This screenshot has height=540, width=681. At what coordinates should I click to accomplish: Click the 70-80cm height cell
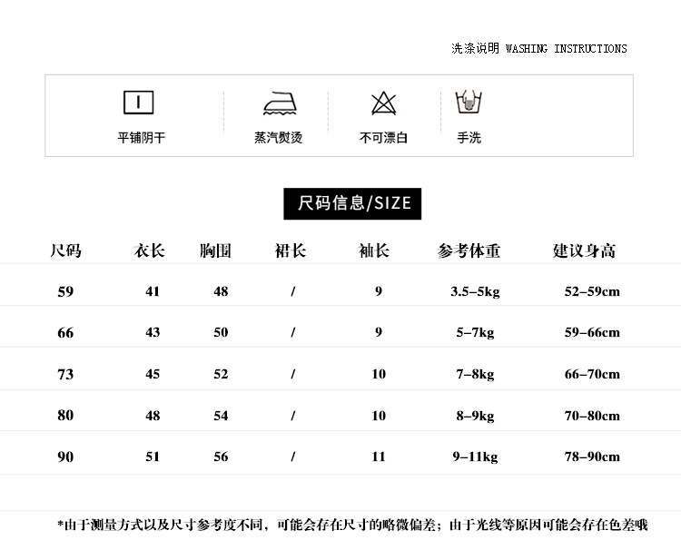(x=592, y=416)
